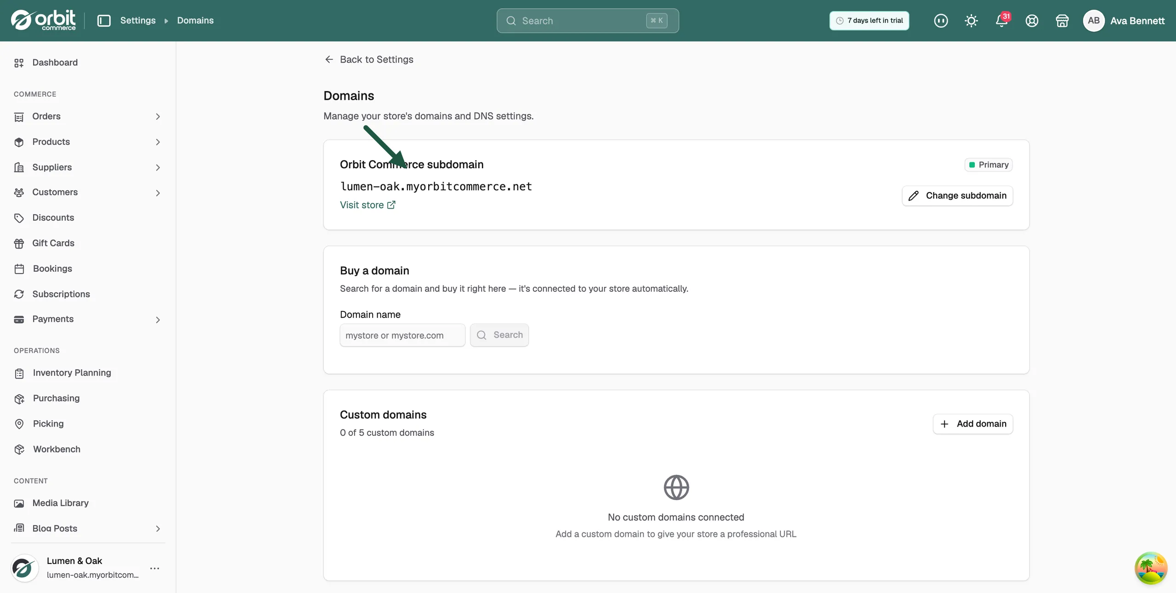This screenshot has height=593, width=1176.
Task: Click the Purchasing package icon
Action: click(x=19, y=399)
